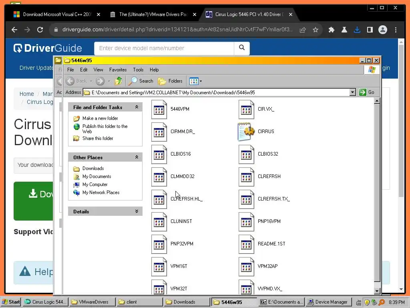410x308 pixels.
Task: Select the CLUNINST file icon
Action: click(159, 222)
